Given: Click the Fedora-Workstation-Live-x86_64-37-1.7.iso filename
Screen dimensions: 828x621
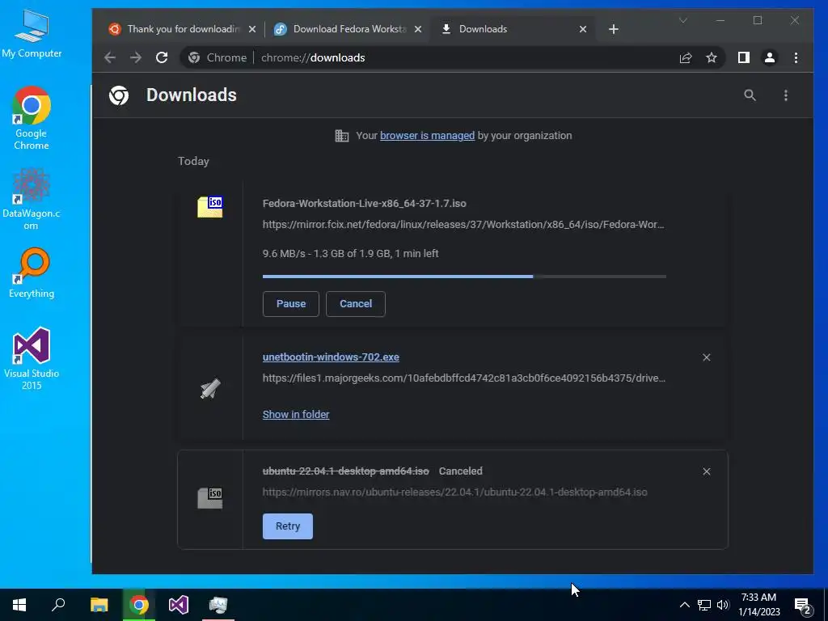Looking at the screenshot, I should tap(365, 203).
